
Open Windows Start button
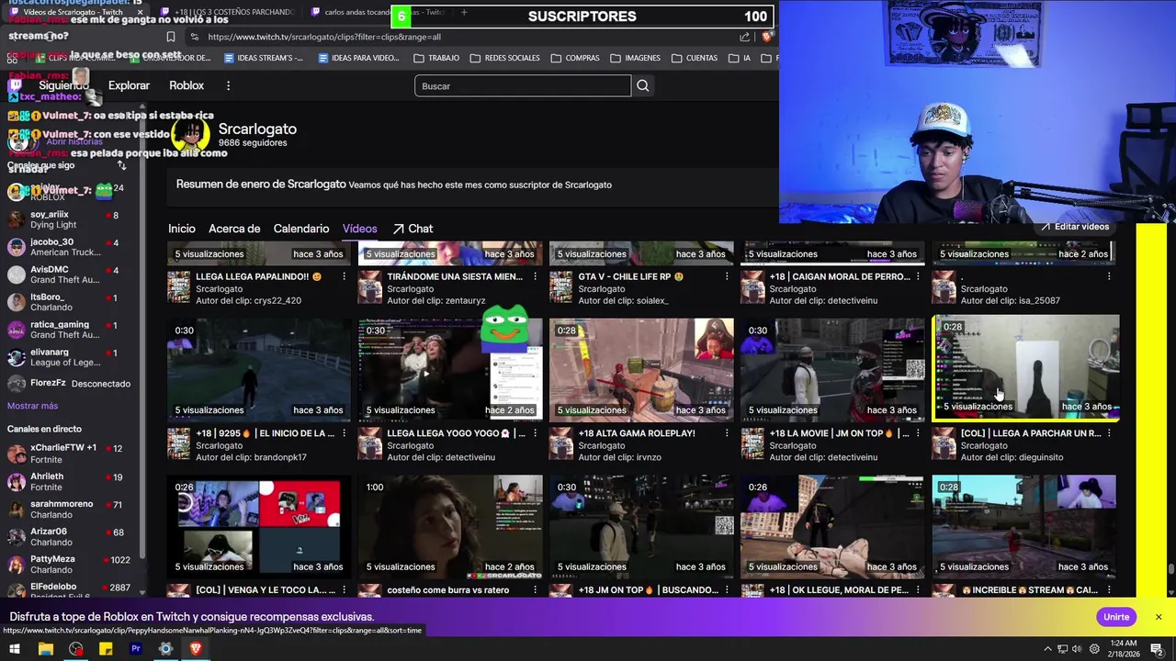coord(15,649)
